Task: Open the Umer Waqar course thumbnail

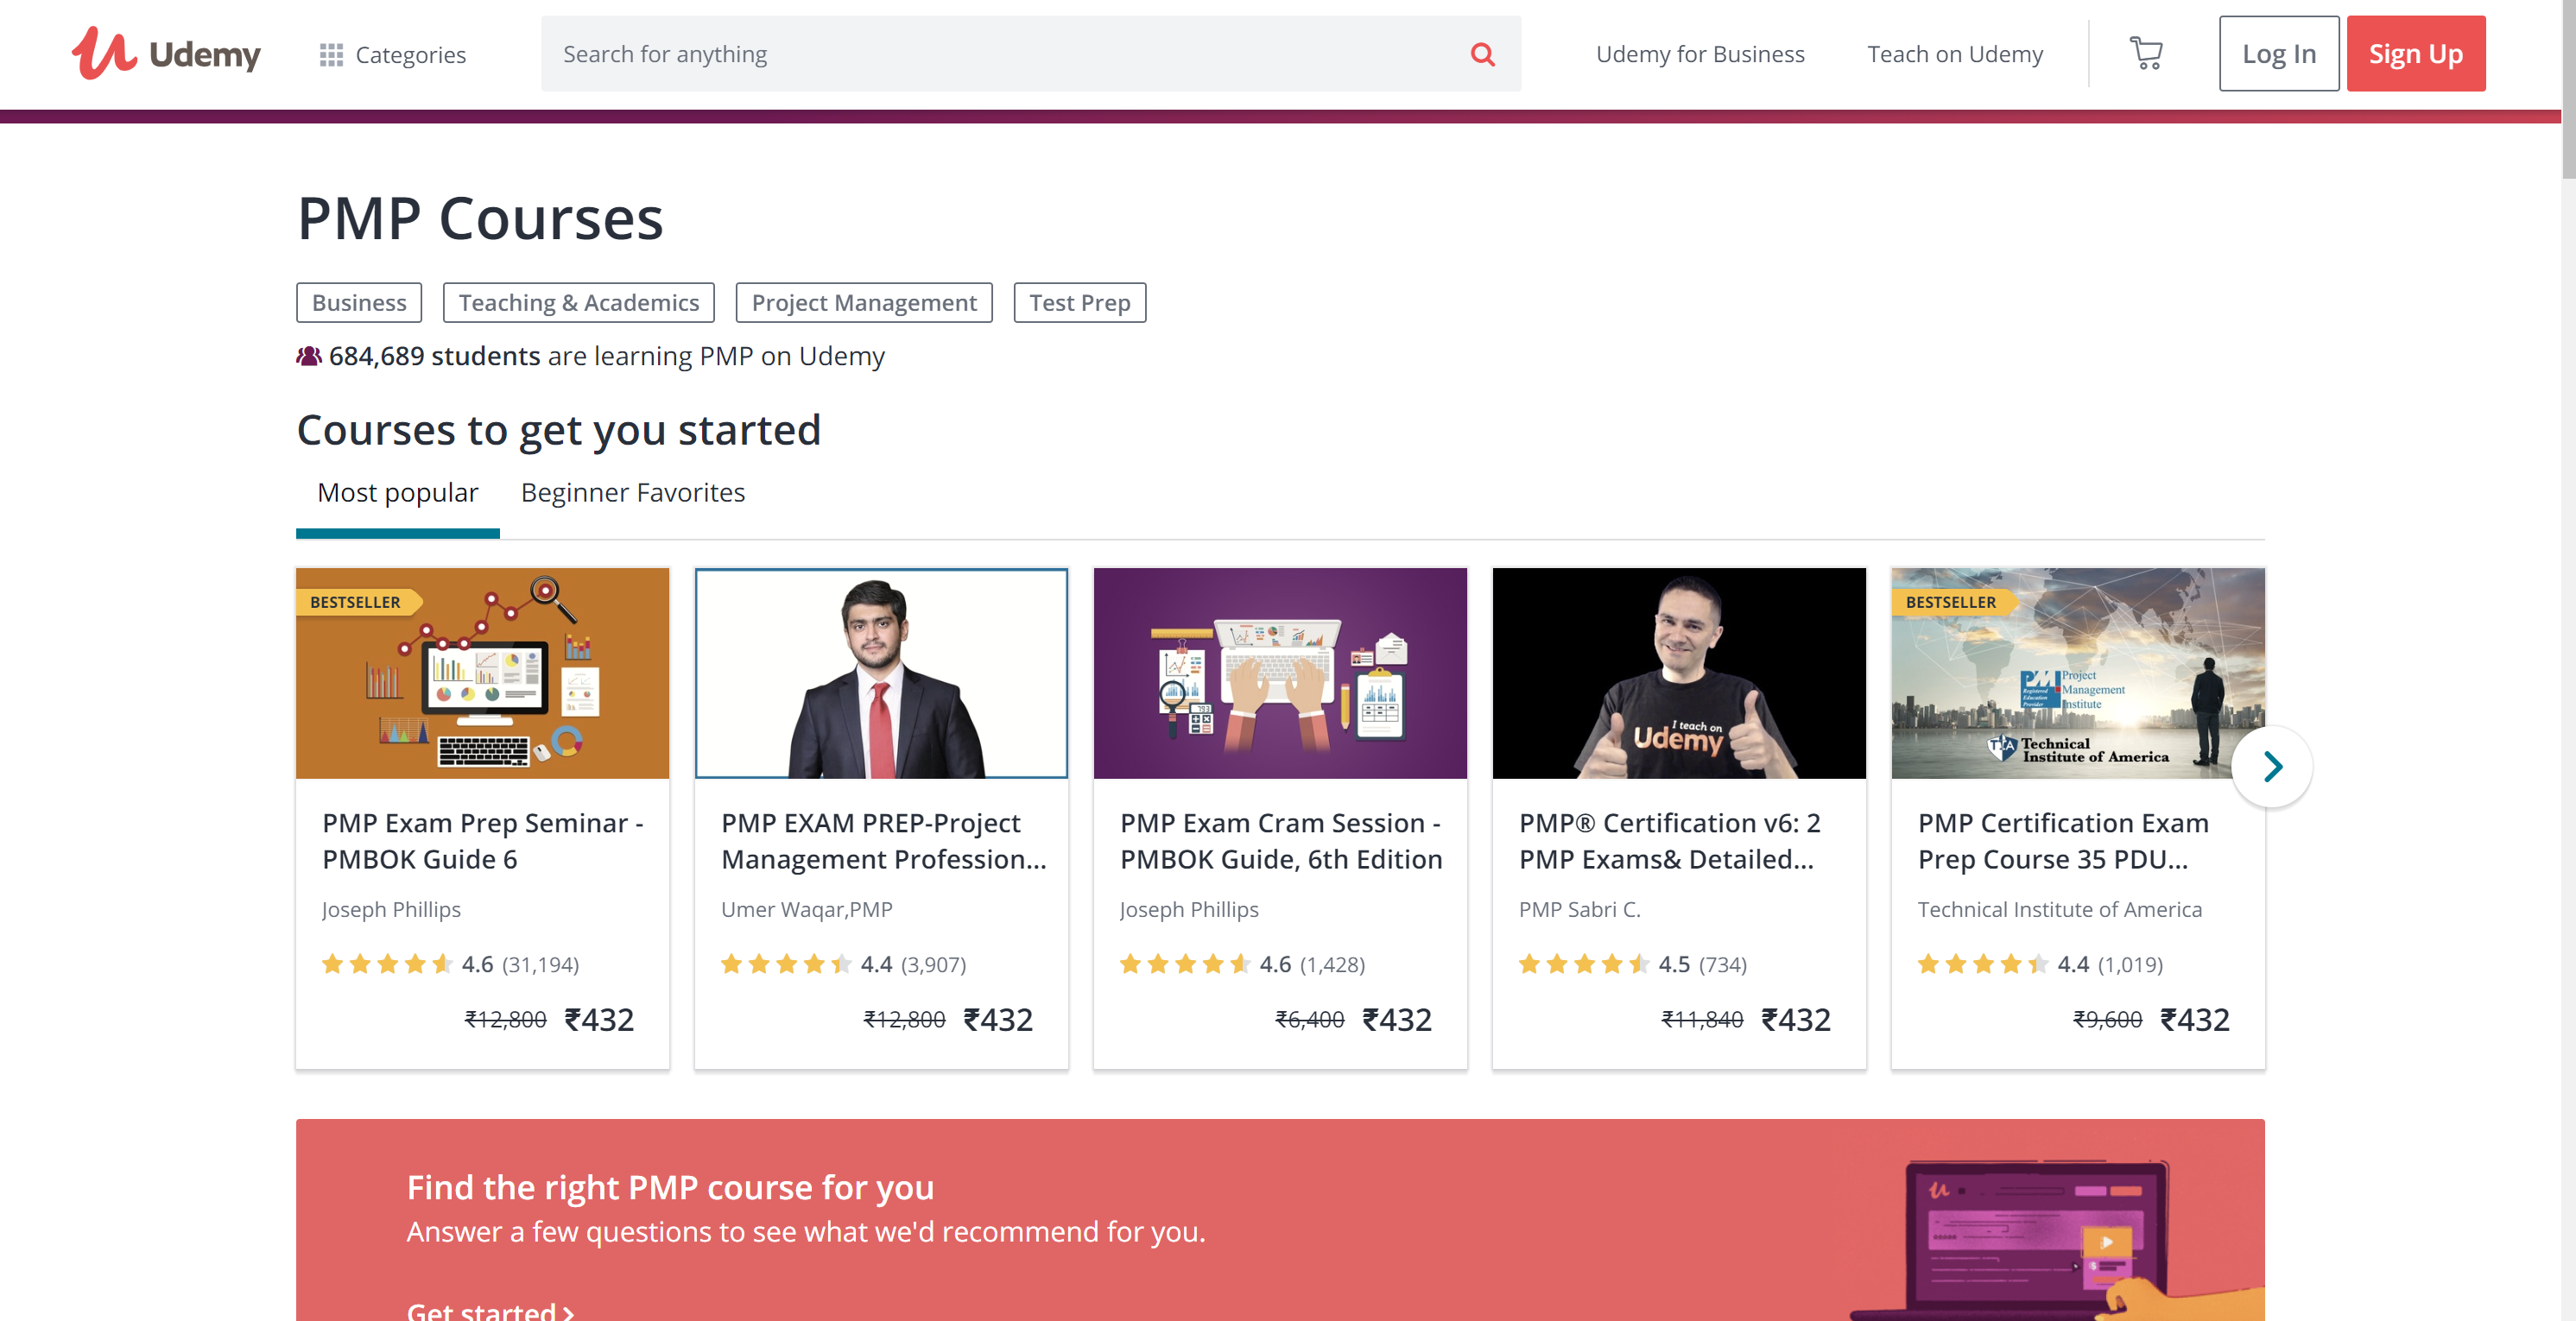Action: (x=881, y=674)
